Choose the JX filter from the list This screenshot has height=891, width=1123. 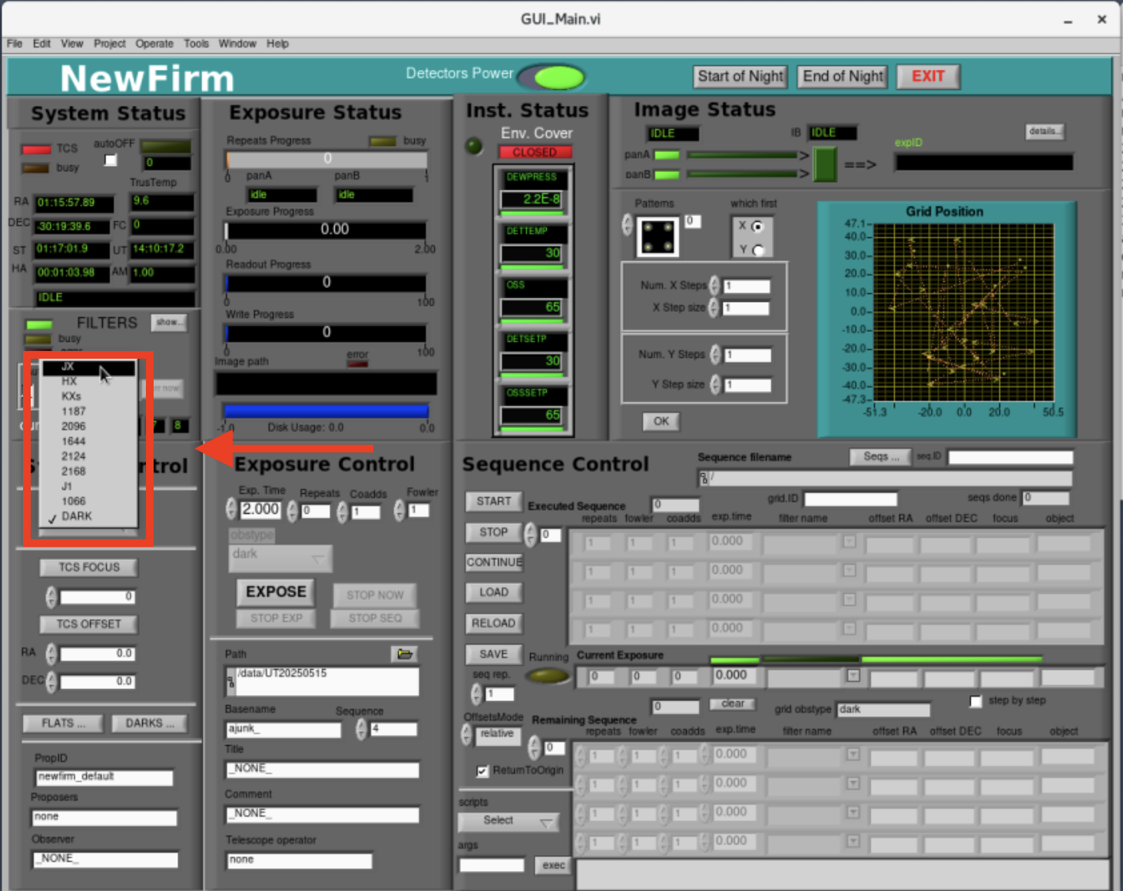point(88,367)
